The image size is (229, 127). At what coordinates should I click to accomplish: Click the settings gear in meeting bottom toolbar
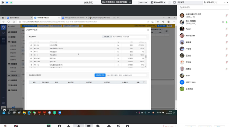[128, 126]
